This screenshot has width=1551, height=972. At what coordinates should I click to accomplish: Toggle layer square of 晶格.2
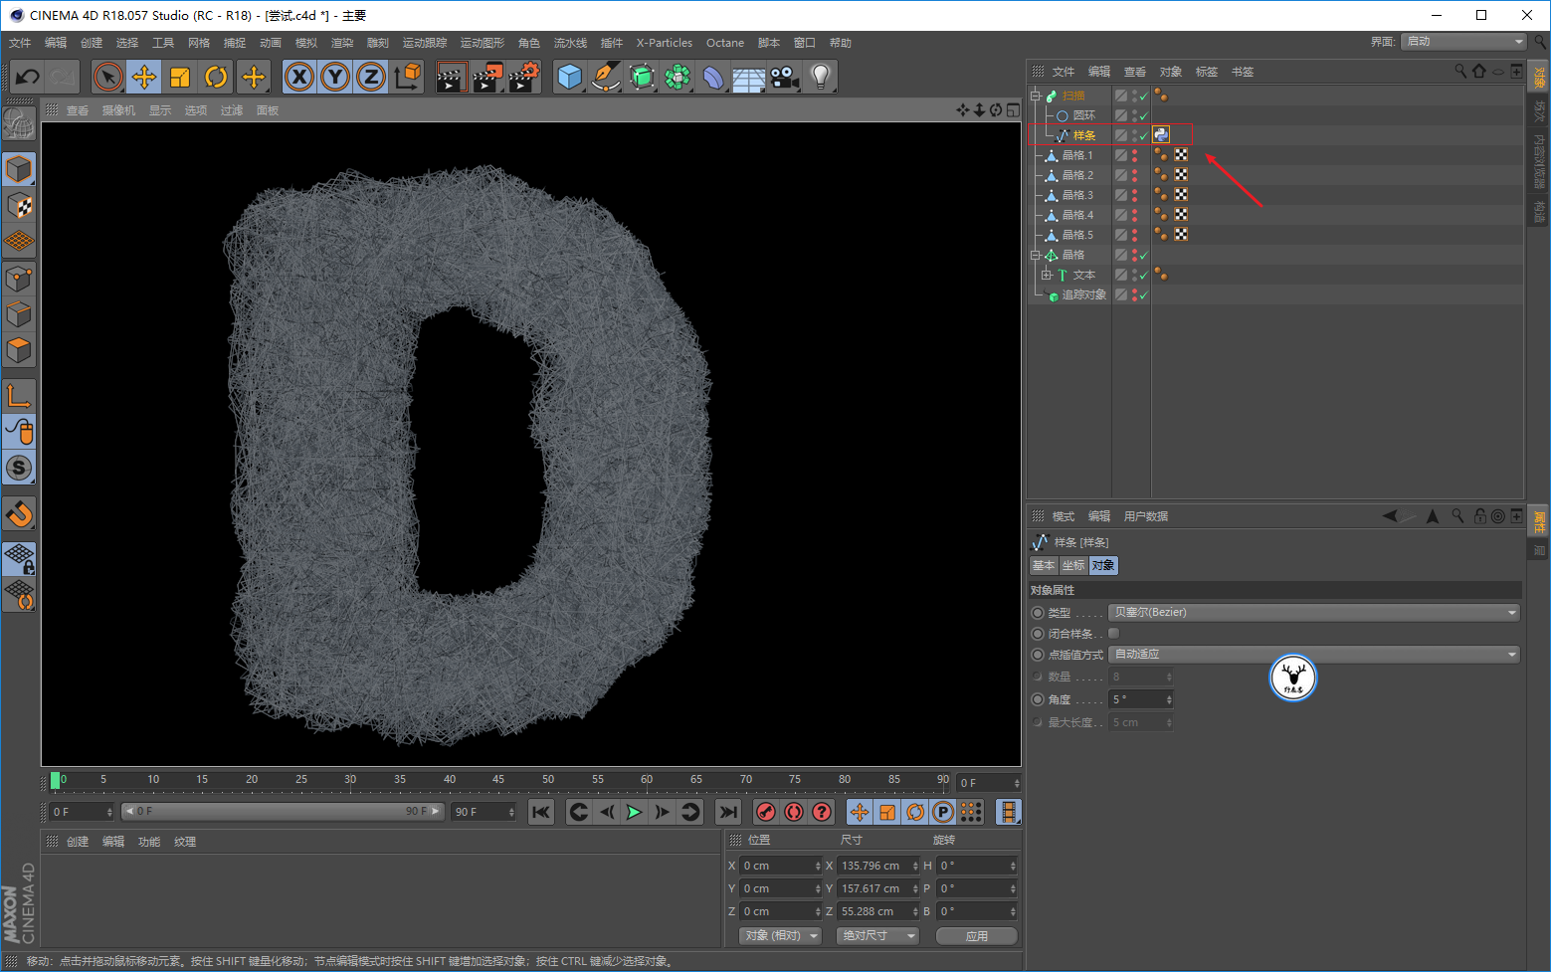[1121, 175]
